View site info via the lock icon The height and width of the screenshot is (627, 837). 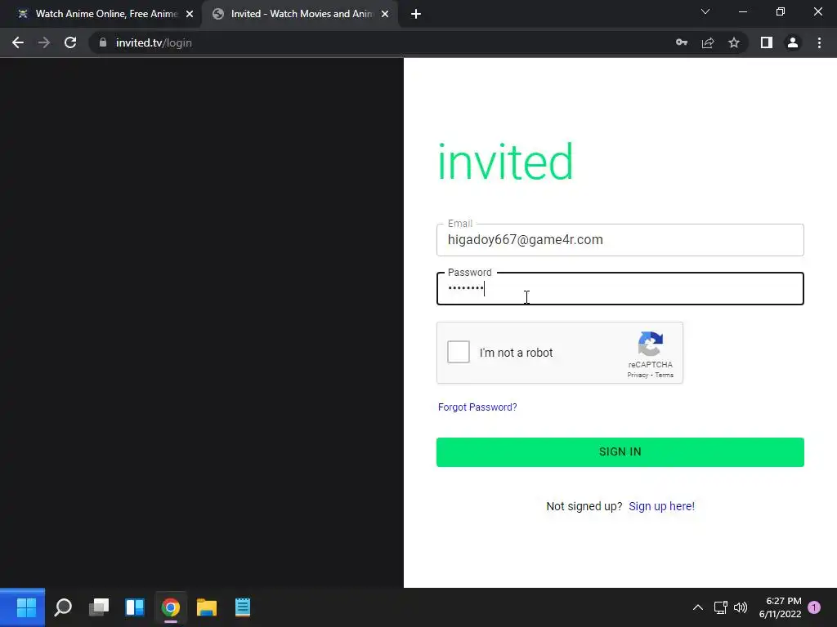point(103,42)
